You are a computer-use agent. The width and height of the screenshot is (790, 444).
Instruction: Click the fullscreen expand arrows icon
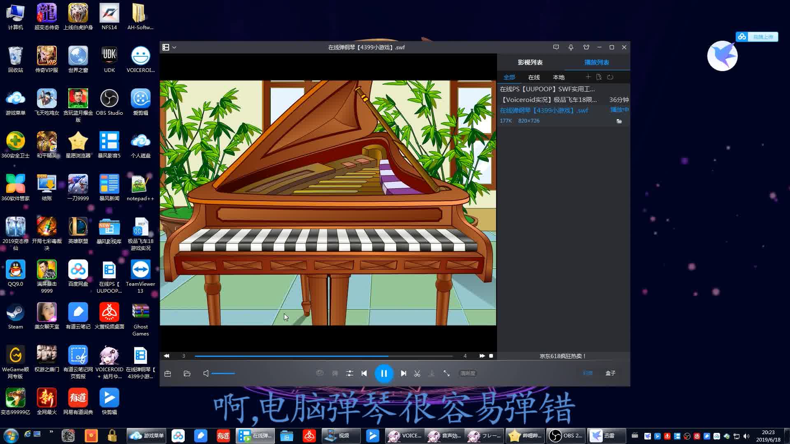pos(446,373)
